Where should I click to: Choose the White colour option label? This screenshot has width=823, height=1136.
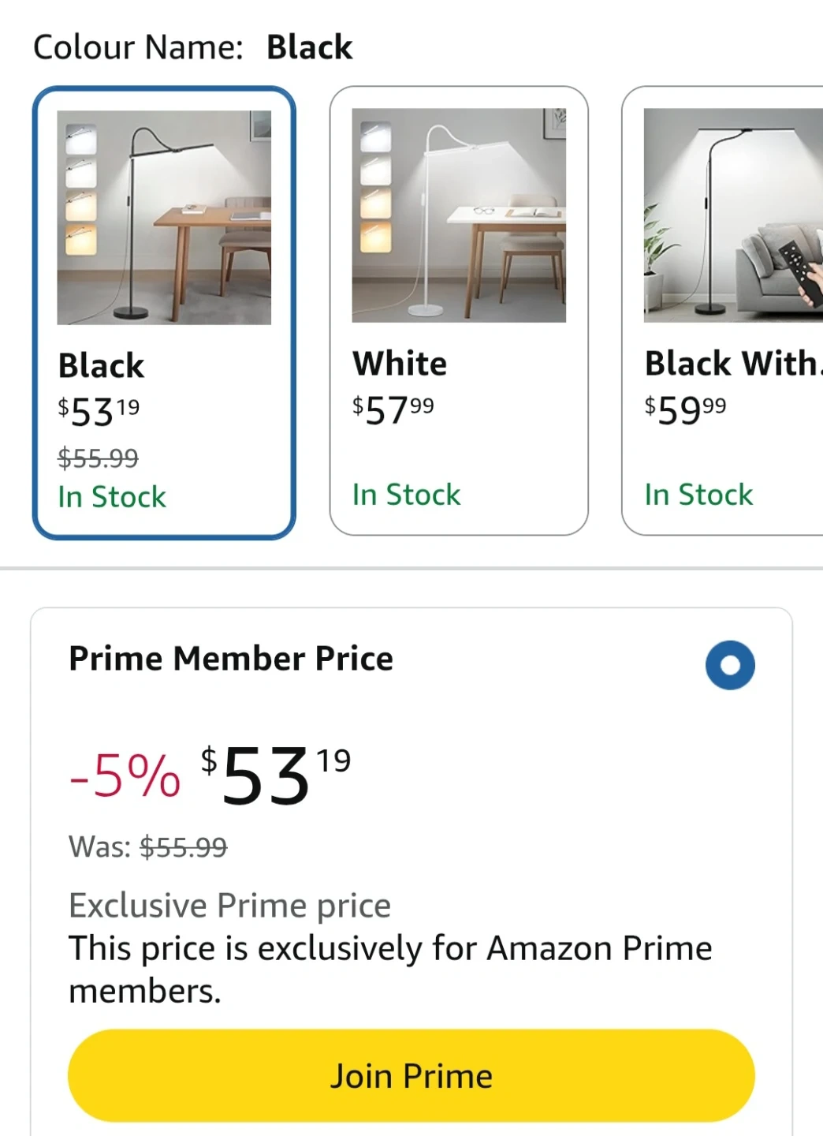pos(400,364)
